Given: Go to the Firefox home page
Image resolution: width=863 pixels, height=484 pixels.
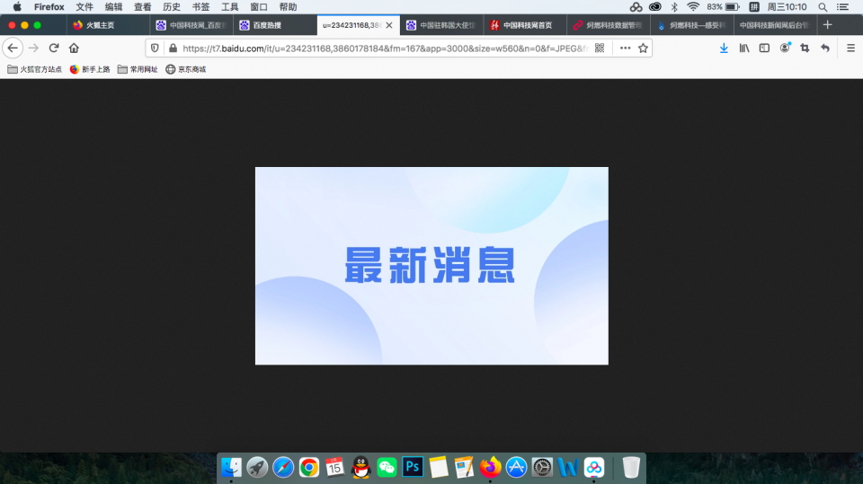Looking at the screenshot, I should click(74, 48).
